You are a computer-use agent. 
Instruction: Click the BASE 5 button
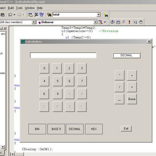tap(56, 129)
